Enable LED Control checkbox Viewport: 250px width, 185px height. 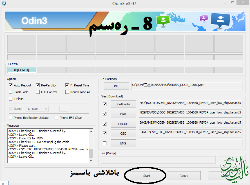pyautogui.click(x=38, y=92)
